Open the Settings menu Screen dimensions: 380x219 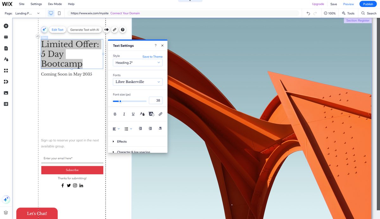[36, 4]
